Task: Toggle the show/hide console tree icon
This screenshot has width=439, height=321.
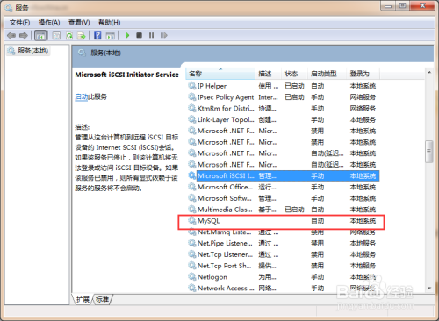Action: pos(40,36)
